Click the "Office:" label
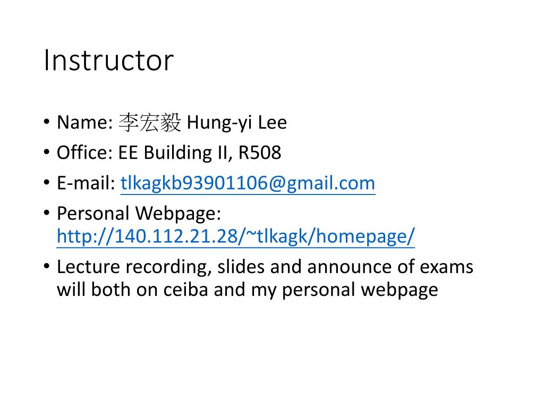Image resolution: width=544 pixels, height=408 pixels. tap(85, 152)
